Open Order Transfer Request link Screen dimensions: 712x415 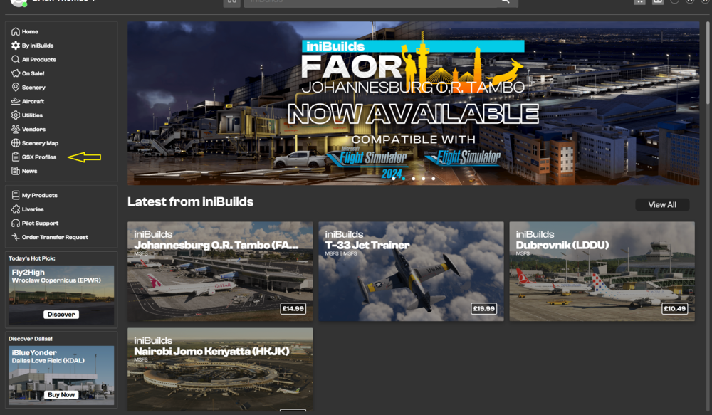point(55,237)
